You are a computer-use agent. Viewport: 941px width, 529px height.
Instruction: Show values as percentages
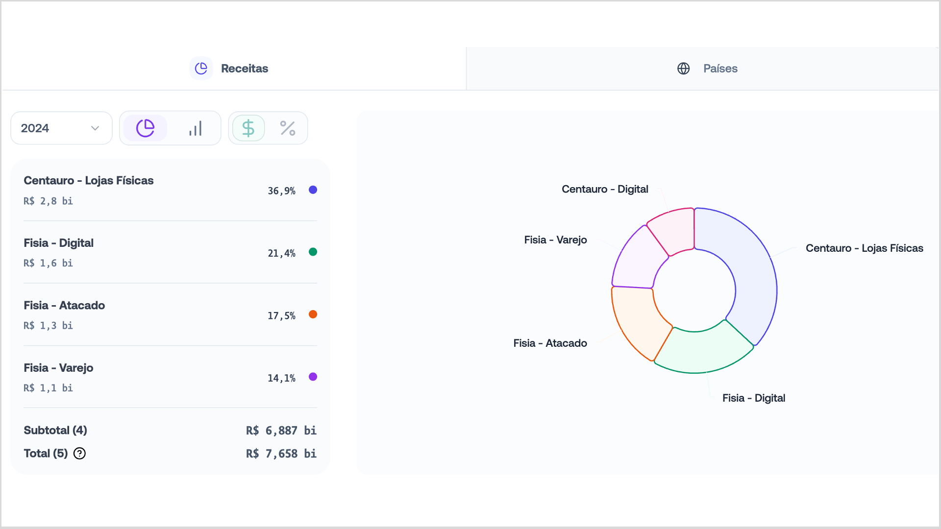[288, 128]
